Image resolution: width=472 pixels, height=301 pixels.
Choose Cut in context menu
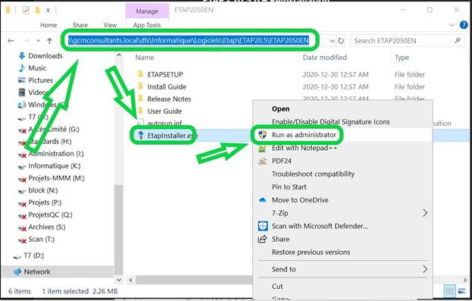[x=277, y=287]
